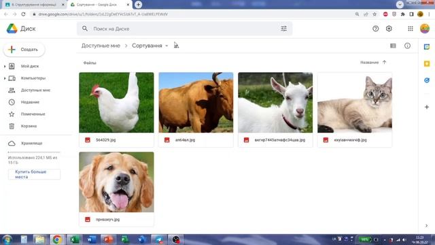Open Settings gear icon
This screenshot has width=435, height=245.
pos(389,29)
